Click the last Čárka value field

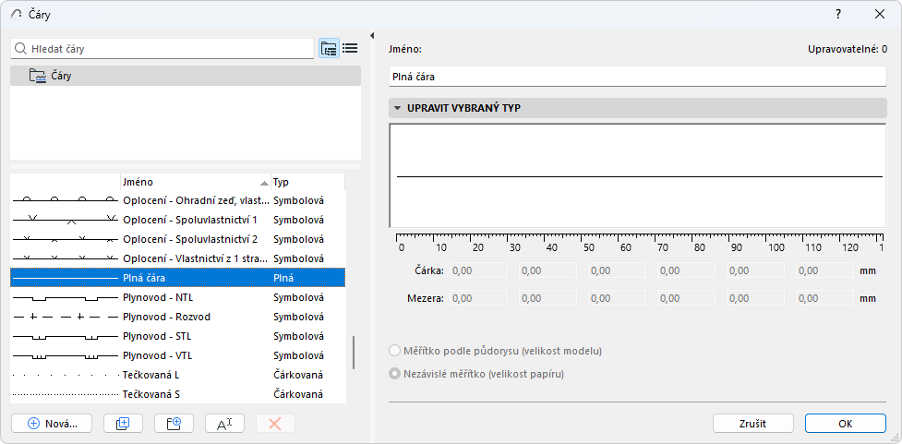click(x=825, y=270)
